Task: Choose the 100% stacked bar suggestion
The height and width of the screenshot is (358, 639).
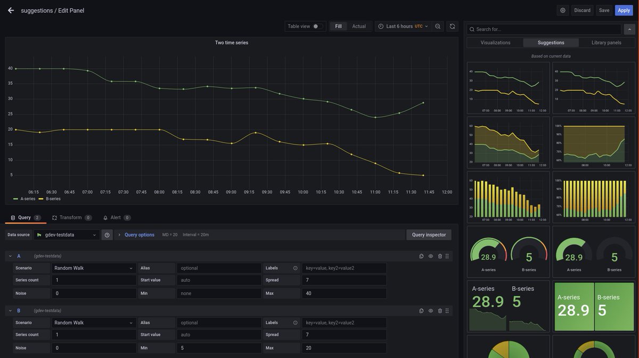Action: [594, 197]
